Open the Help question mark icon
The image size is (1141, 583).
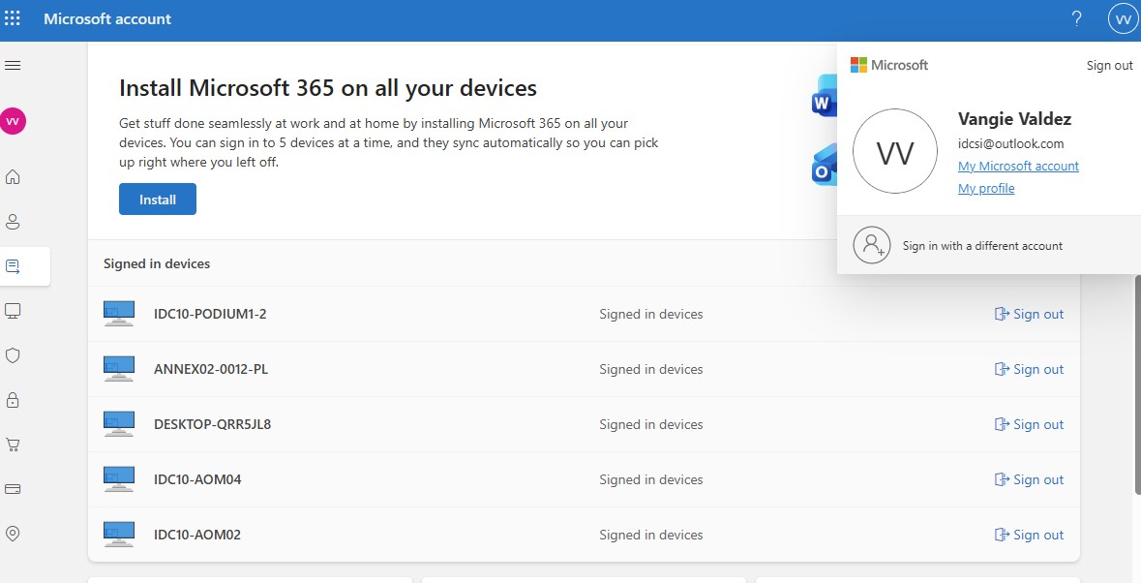pos(1076,19)
